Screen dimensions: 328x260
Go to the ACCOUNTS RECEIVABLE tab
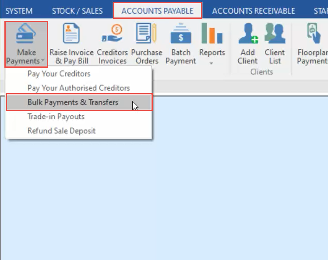tap(253, 11)
